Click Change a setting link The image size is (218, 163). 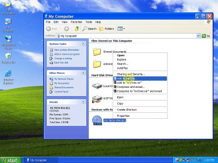coord(63,58)
